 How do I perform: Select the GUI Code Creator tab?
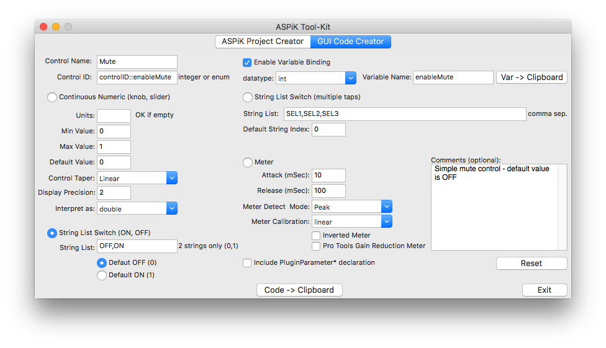click(x=351, y=42)
